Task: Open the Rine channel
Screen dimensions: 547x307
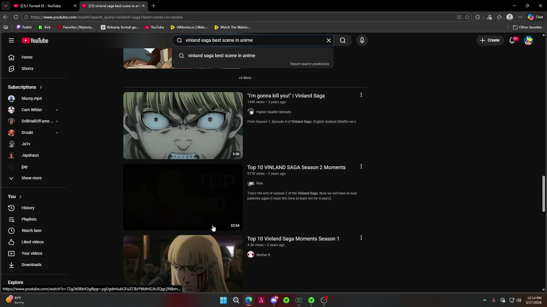Action: [259, 183]
